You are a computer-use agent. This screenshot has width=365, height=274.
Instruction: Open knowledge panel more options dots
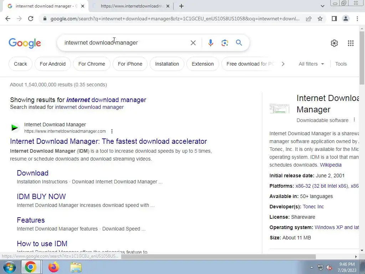(x=354, y=120)
